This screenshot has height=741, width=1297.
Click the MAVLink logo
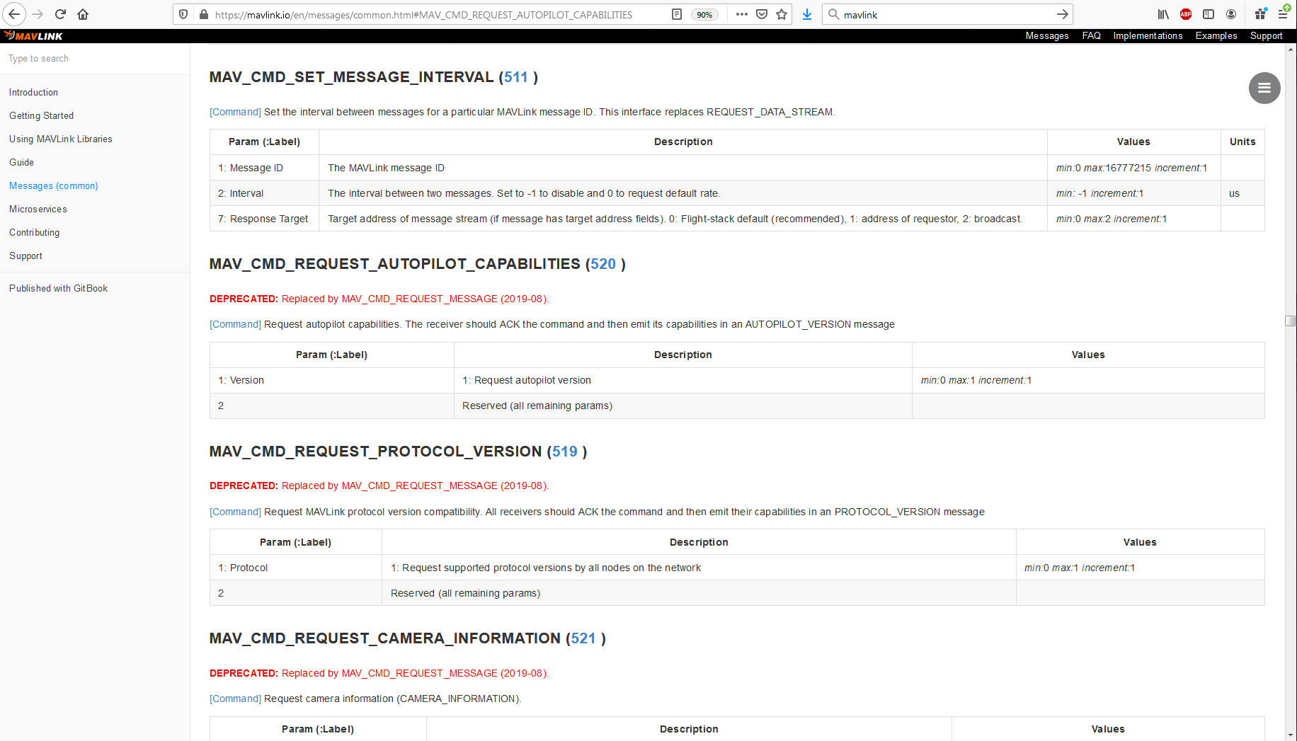point(33,35)
